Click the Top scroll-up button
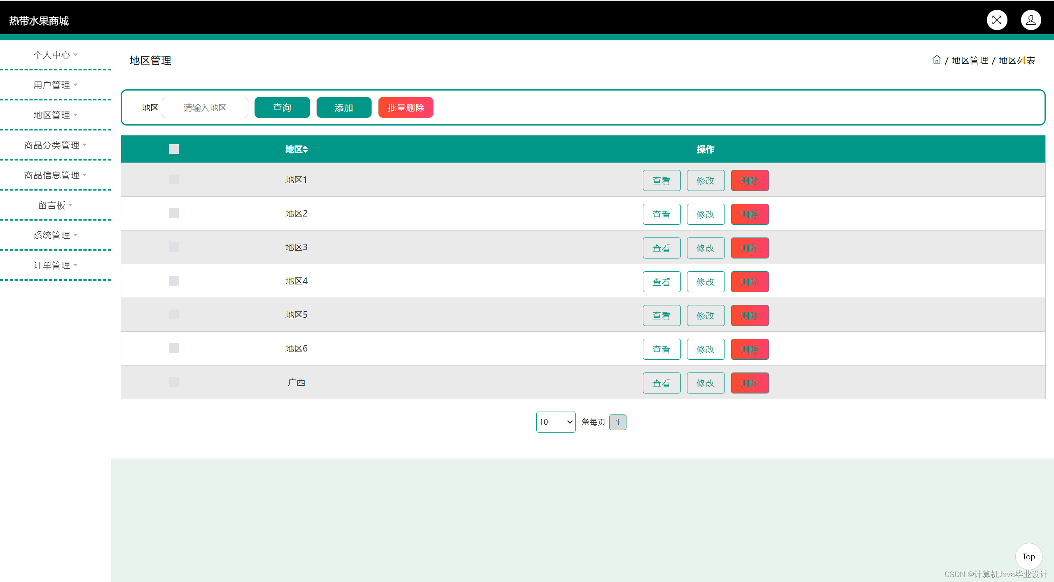The height and width of the screenshot is (582, 1054). (x=1028, y=556)
